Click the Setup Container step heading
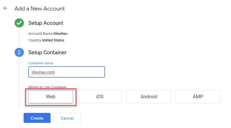 47,52
